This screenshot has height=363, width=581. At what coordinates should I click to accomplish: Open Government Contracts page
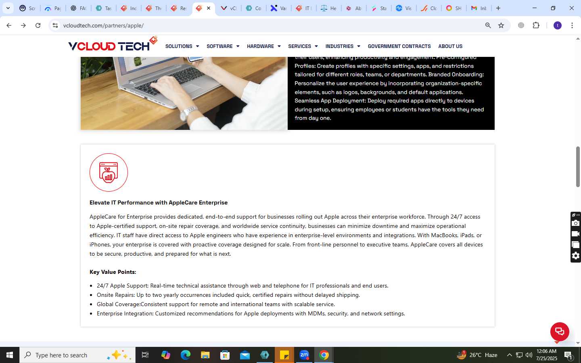coord(399,46)
